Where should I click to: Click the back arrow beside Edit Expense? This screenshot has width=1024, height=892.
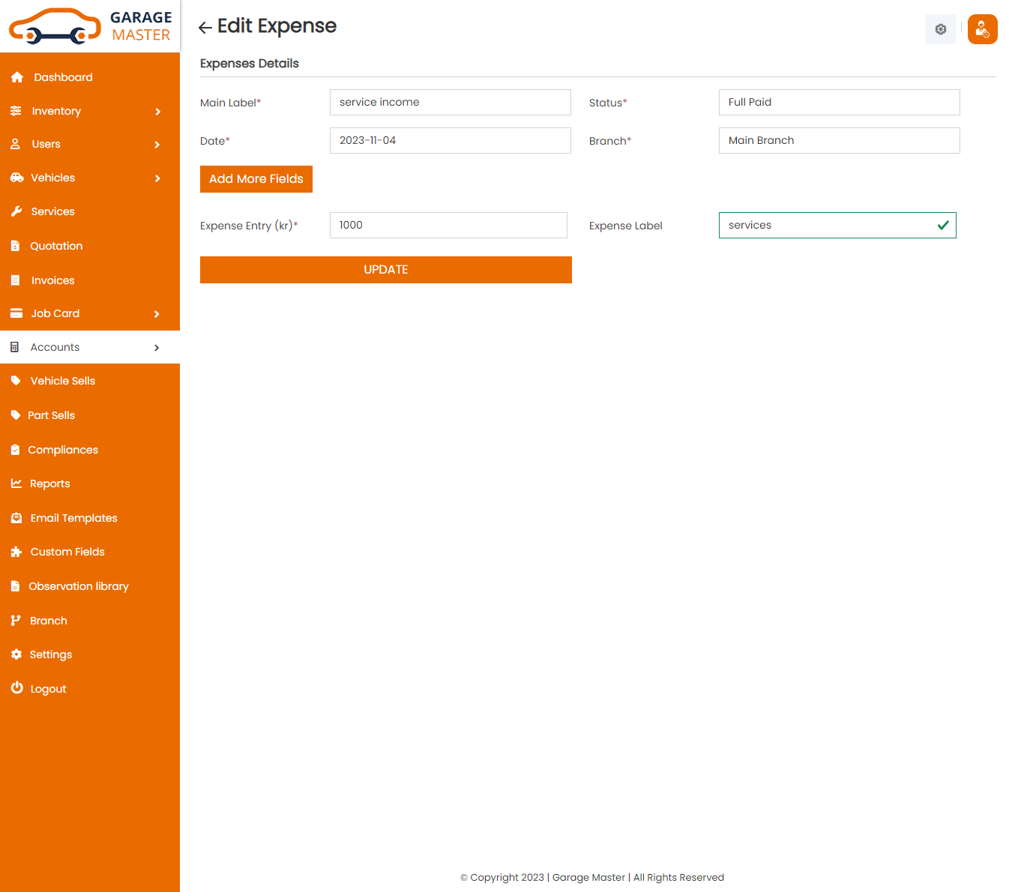(x=205, y=28)
